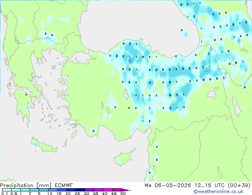Screen dimensions: 252x195
Task: Click the '35' legend scale label
Action: [95, 193]
